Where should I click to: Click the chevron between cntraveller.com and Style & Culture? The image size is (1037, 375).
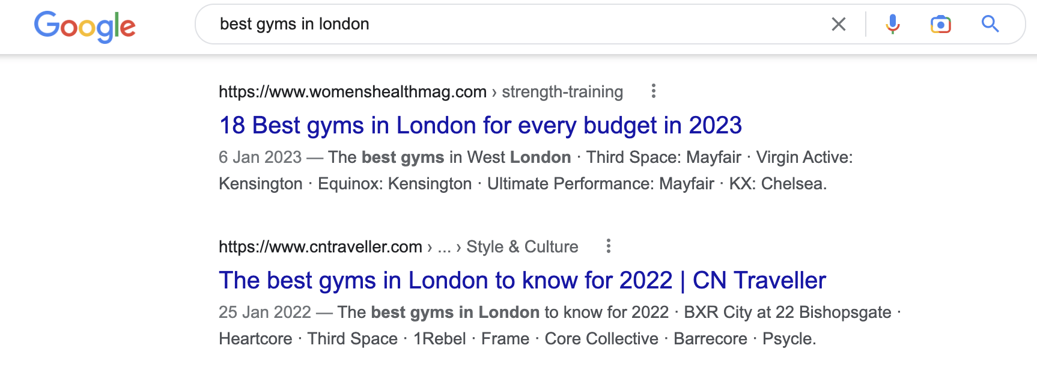tap(459, 246)
